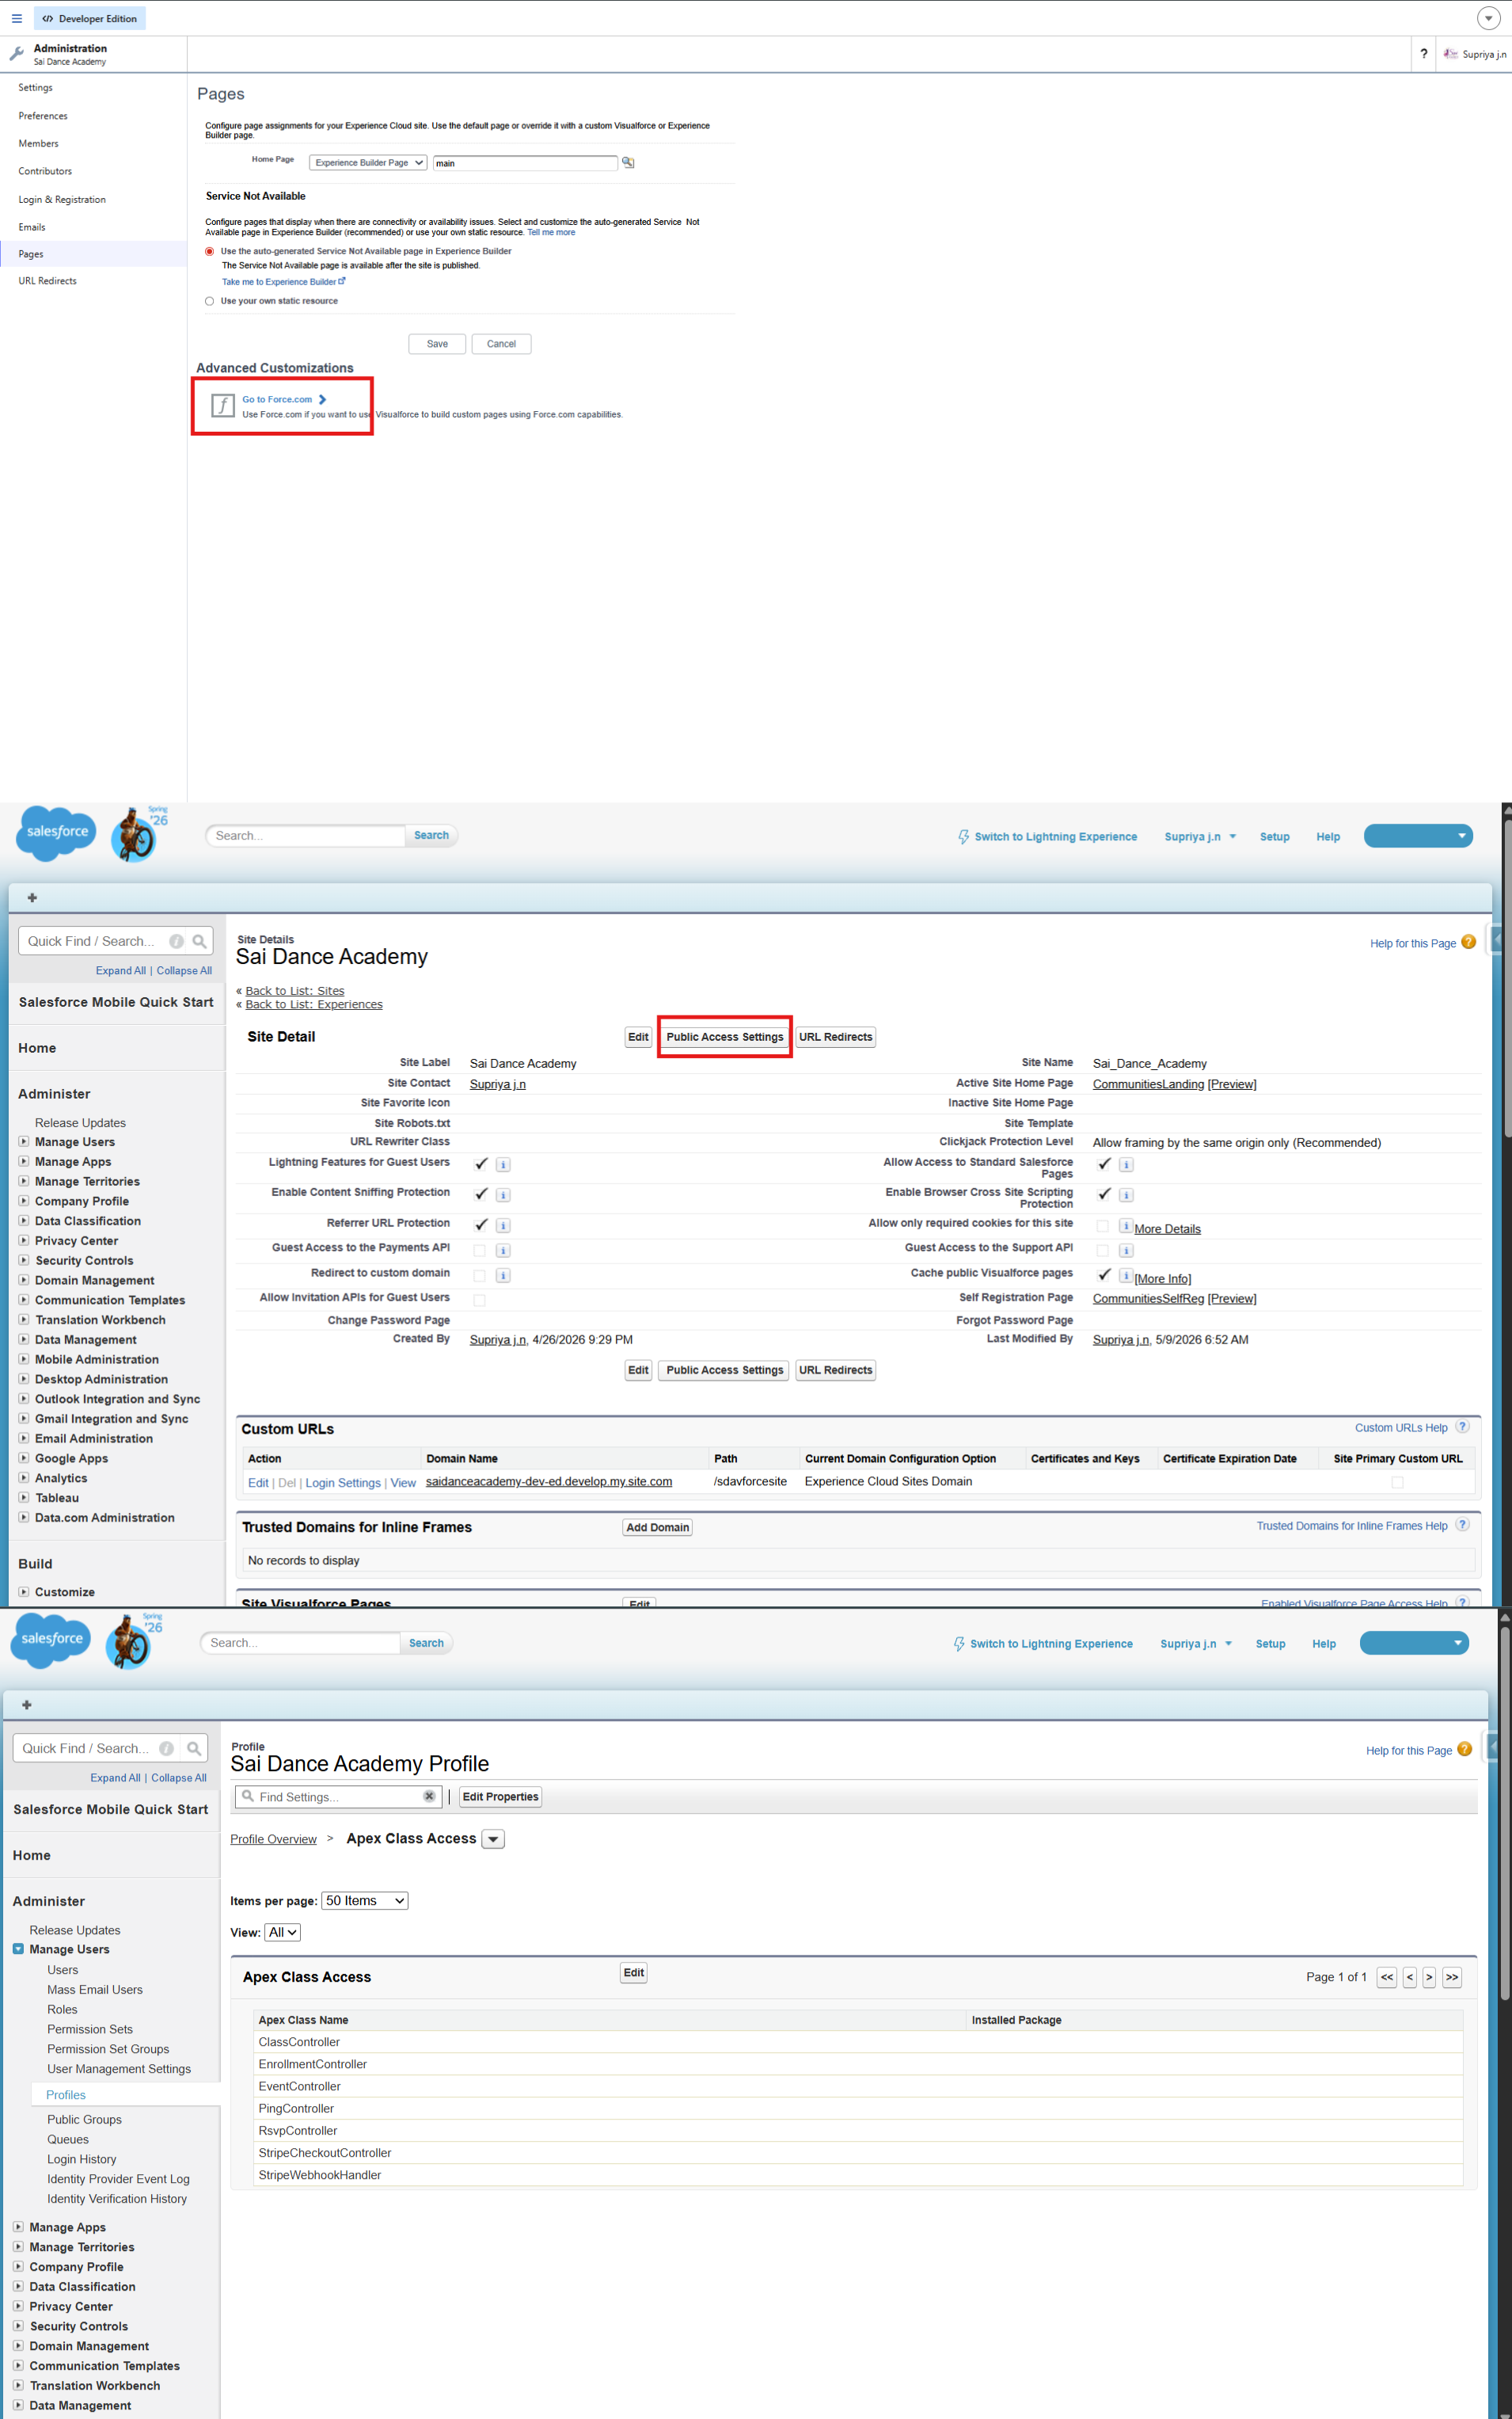Image resolution: width=1512 pixels, height=2419 pixels.
Task: Click the Find Settings input field
Action: point(339,1796)
